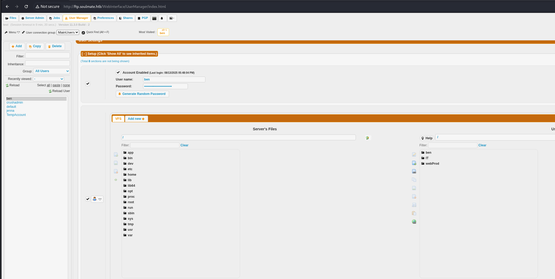The image size is (555, 279).
Task: Open the Recently viewed dropdown
Action: [48, 79]
